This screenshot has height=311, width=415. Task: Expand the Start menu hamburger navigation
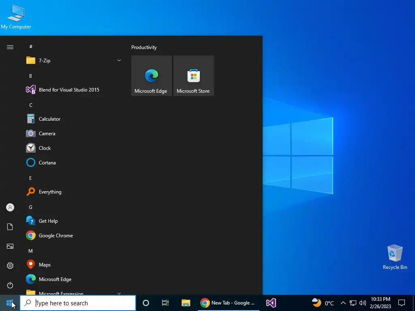pyautogui.click(x=10, y=47)
